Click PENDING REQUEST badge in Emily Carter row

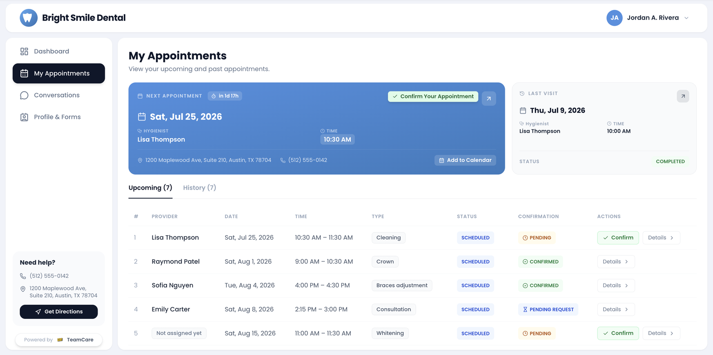coord(548,310)
